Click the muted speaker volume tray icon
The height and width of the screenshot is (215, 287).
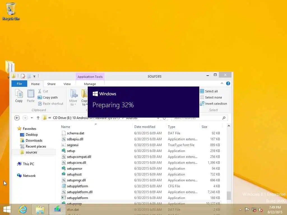(261, 209)
